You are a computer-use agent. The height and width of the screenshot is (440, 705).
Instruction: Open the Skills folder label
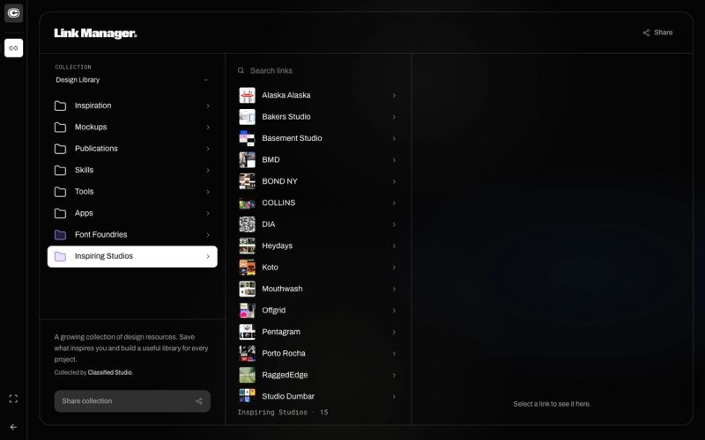(84, 170)
